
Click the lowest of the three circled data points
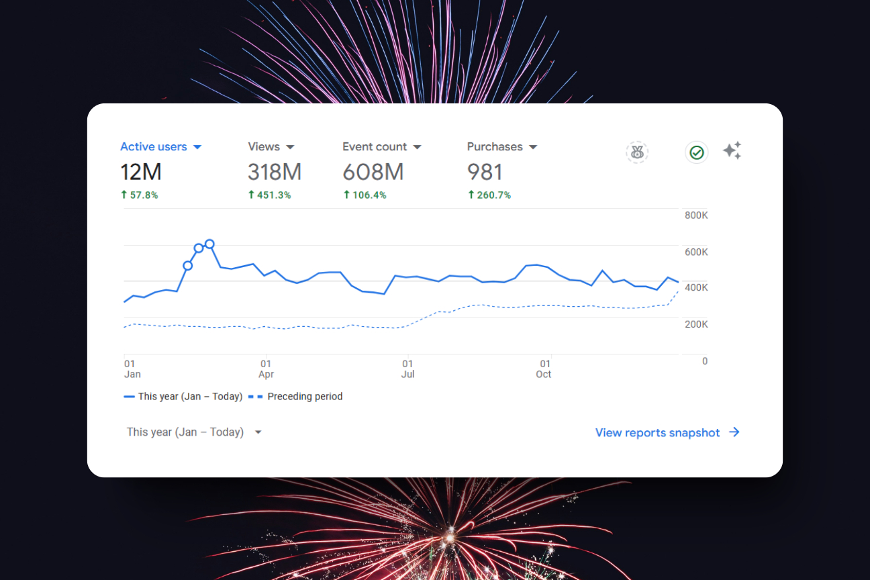pos(188,266)
